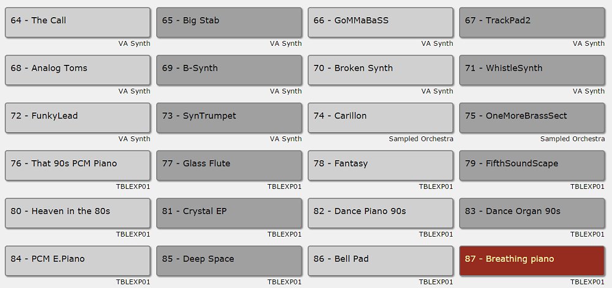Screen dimensions: 612x288
Task: Pick the 73 - SynTrumpet preset
Action: pos(229,117)
